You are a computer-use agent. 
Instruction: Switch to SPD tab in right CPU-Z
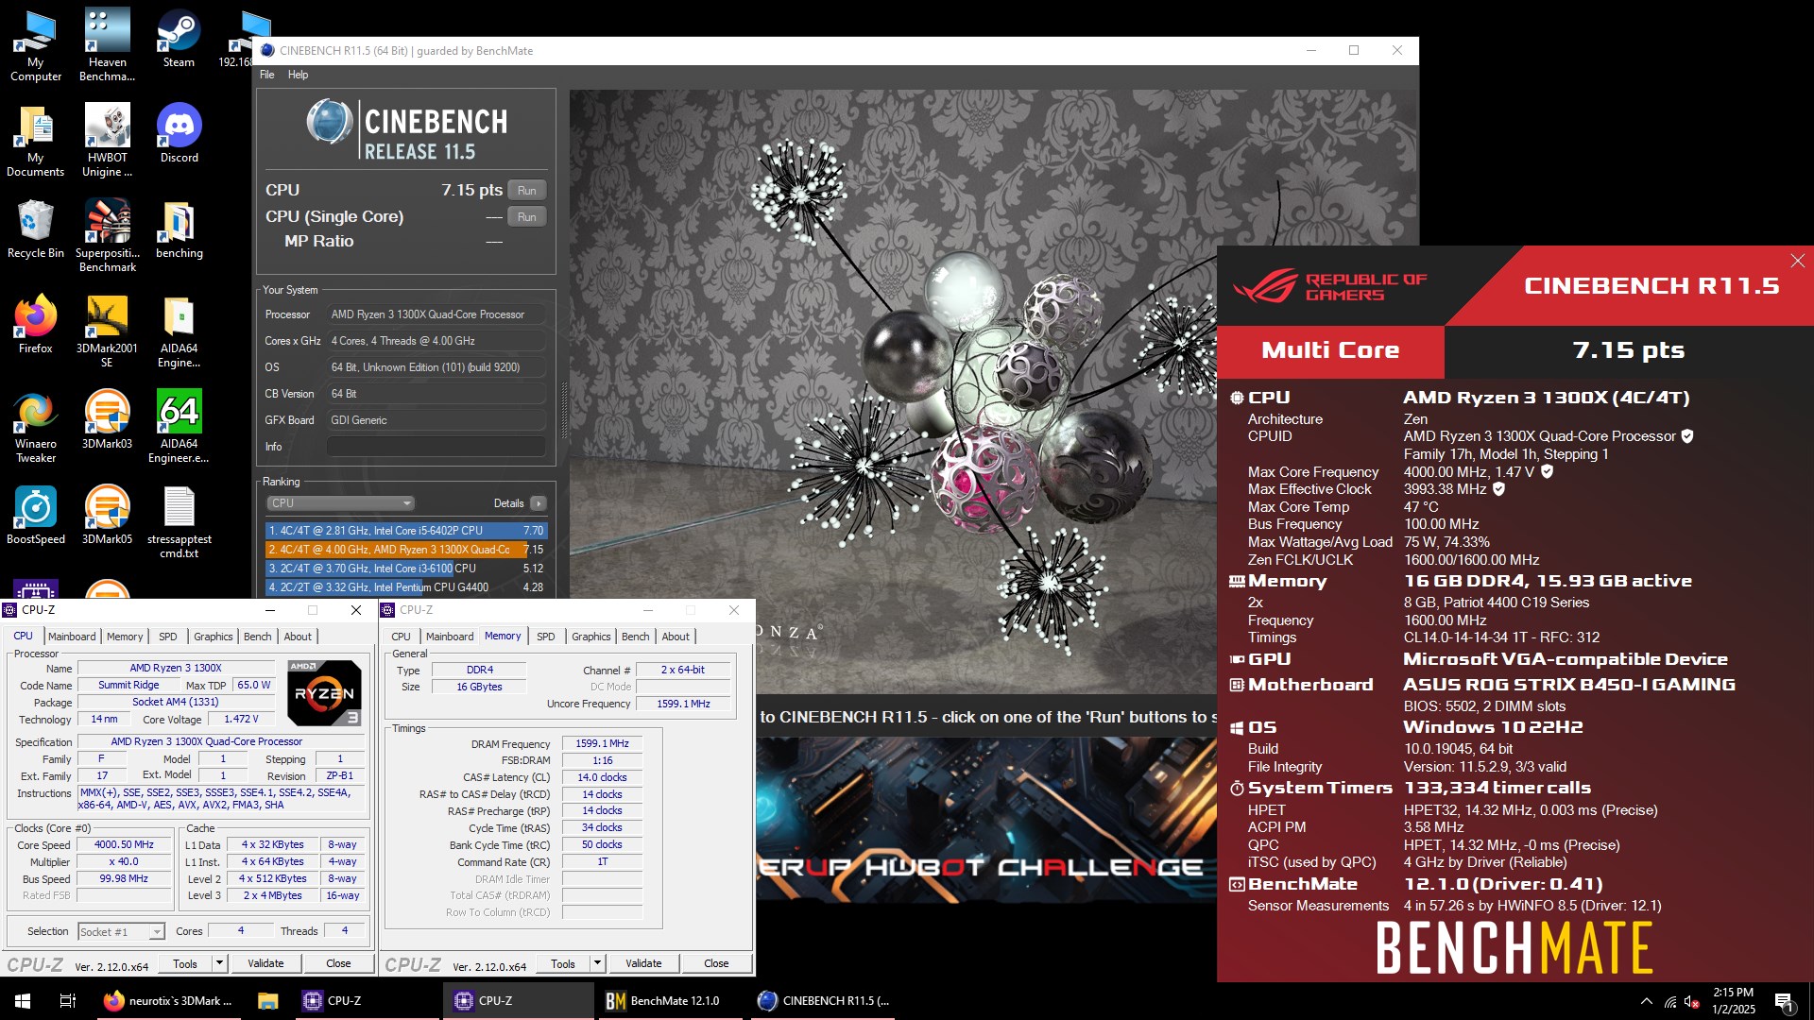545,637
